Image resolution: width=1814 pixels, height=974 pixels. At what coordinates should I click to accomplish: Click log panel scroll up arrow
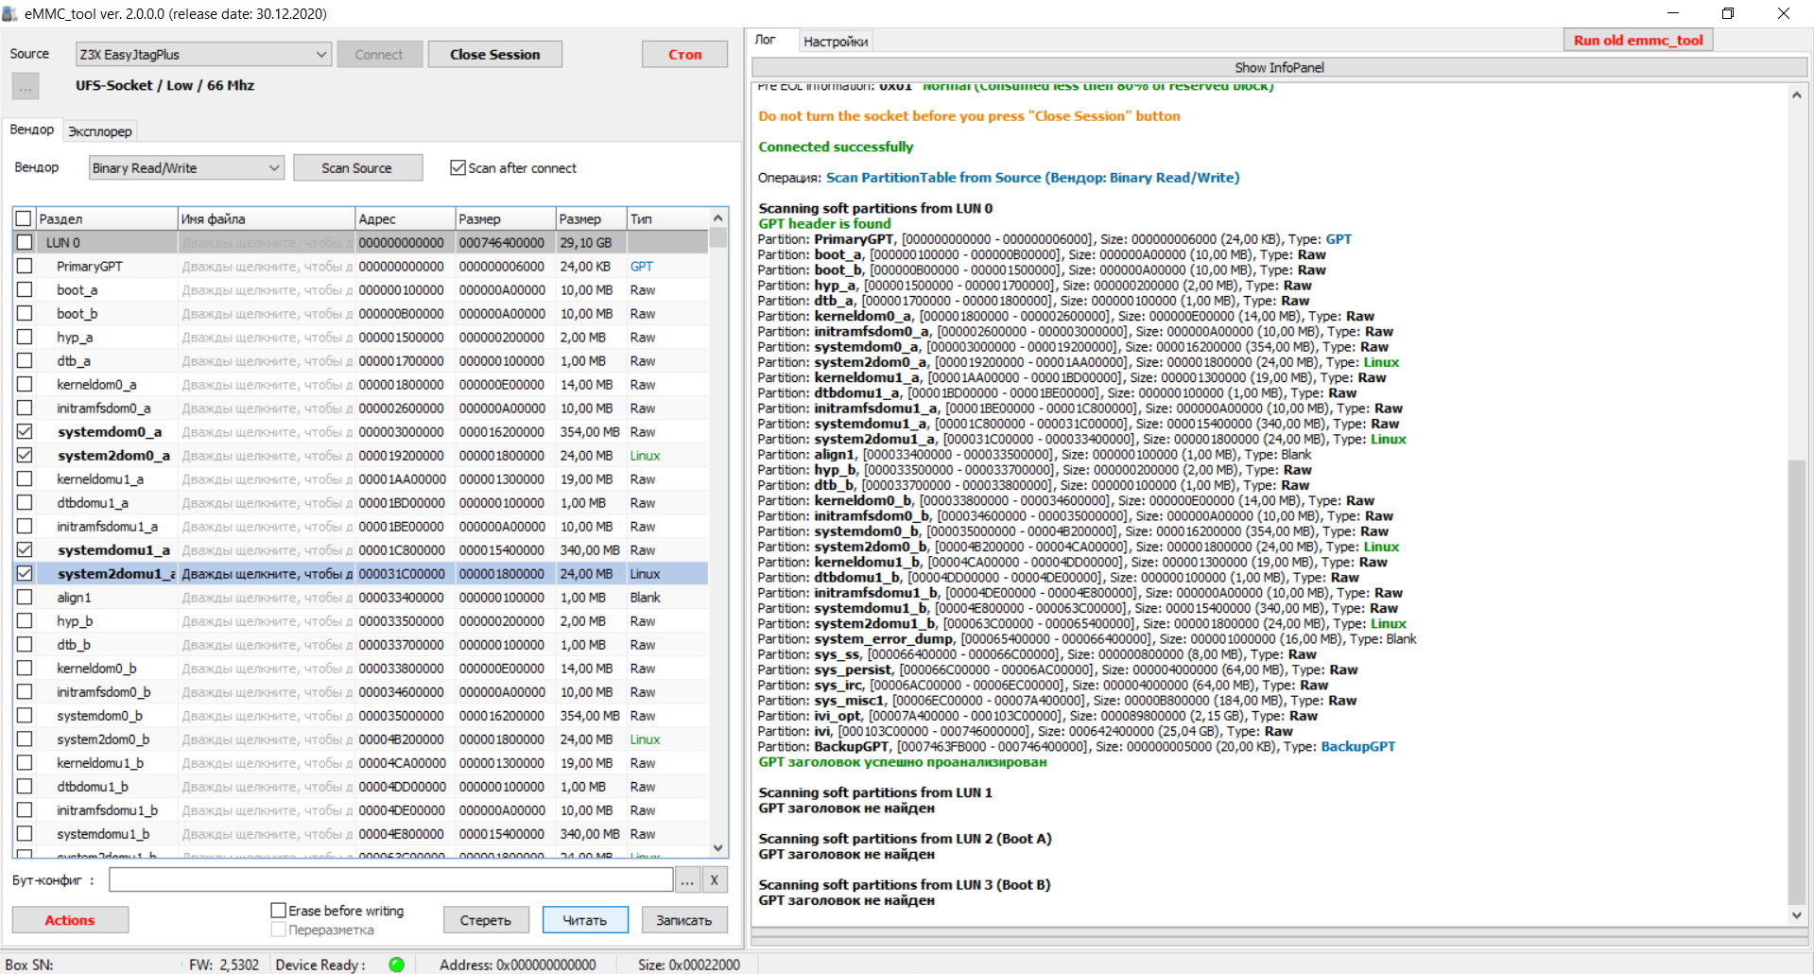[x=1796, y=95]
